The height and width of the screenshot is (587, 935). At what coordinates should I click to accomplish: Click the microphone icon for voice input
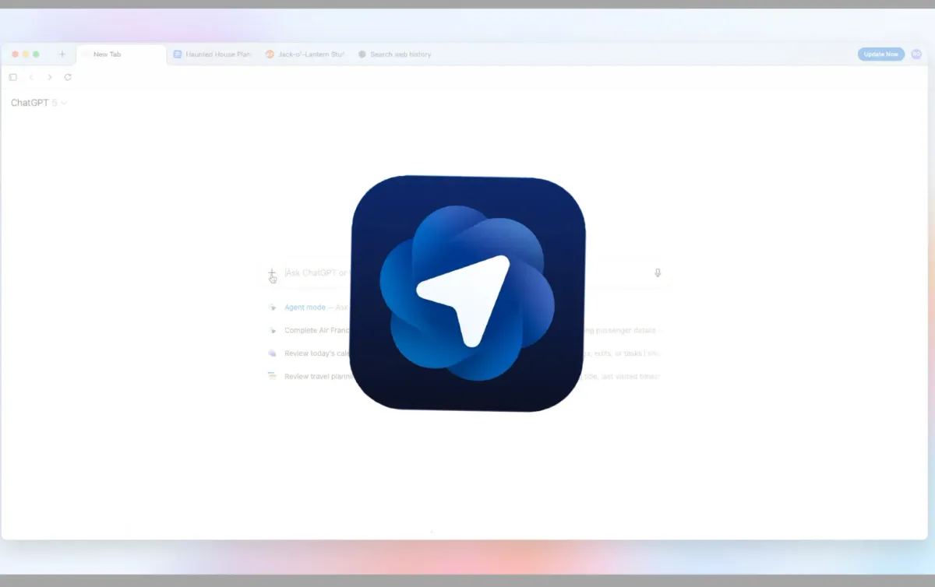click(x=657, y=273)
